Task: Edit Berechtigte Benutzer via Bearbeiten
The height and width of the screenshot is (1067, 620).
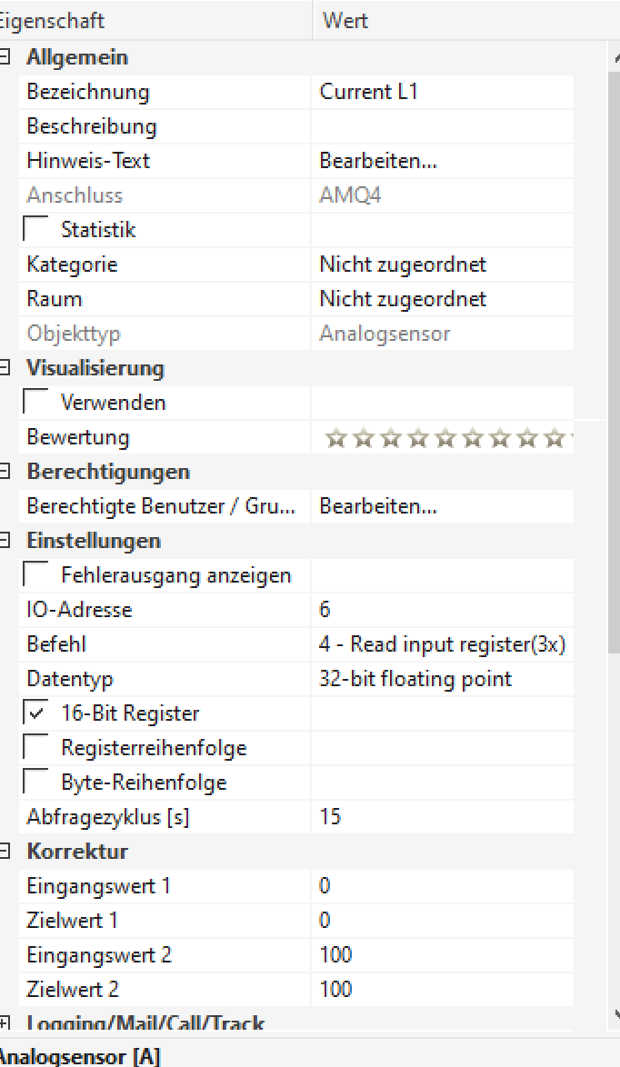Action: tap(378, 506)
